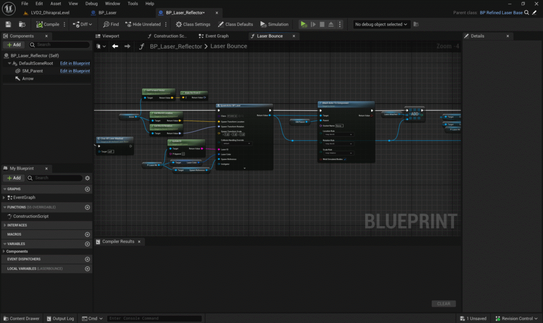The width and height of the screenshot is (543, 323).
Task: Open the File menu
Action: coord(24,4)
